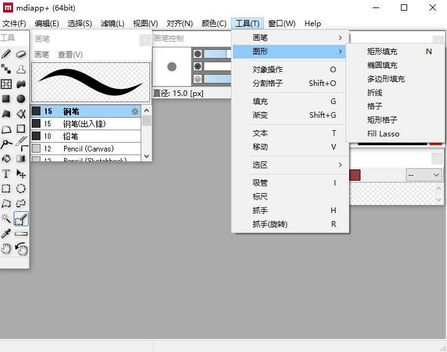The image size is (447, 352).
Task: Select the text T tool
Action: [x=6, y=174]
